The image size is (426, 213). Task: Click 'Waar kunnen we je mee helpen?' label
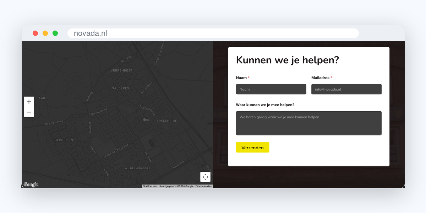(265, 105)
